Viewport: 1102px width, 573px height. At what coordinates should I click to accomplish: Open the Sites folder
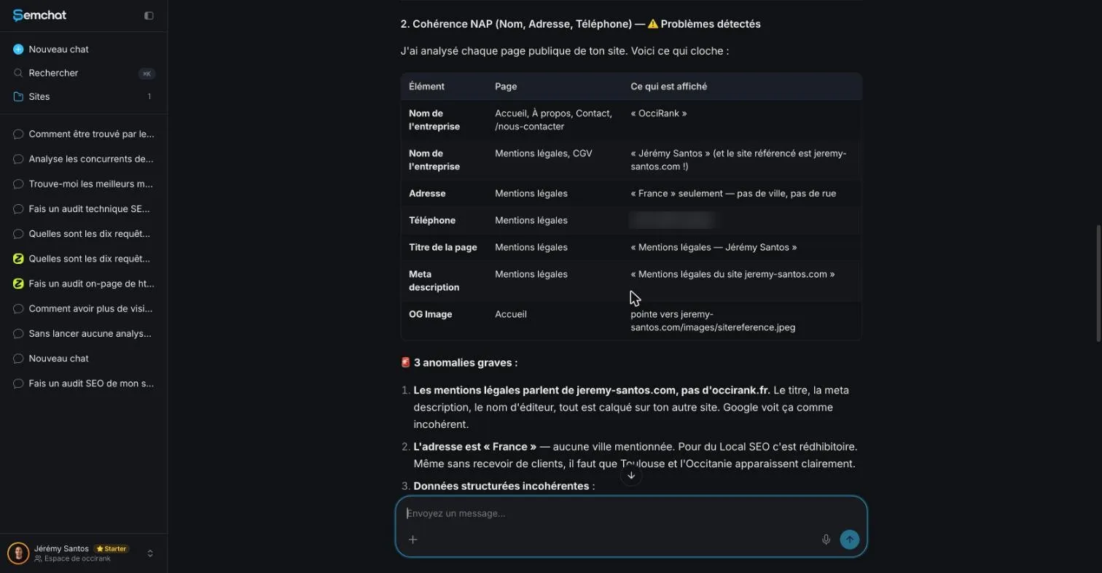pos(83,96)
